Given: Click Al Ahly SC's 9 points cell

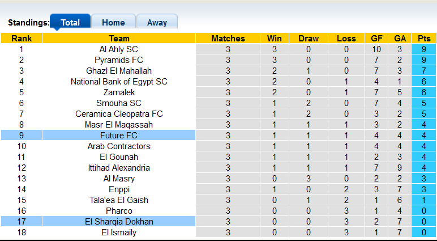Looking at the screenshot, I should click(x=424, y=49).
